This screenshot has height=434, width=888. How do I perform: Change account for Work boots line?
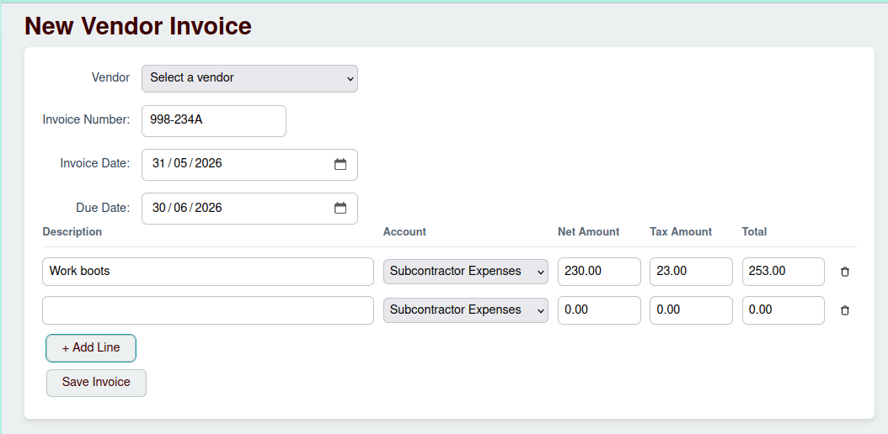tap(466, 271)
